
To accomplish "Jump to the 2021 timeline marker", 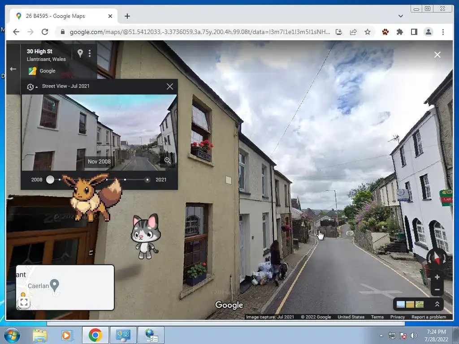I will click(147, 180).
